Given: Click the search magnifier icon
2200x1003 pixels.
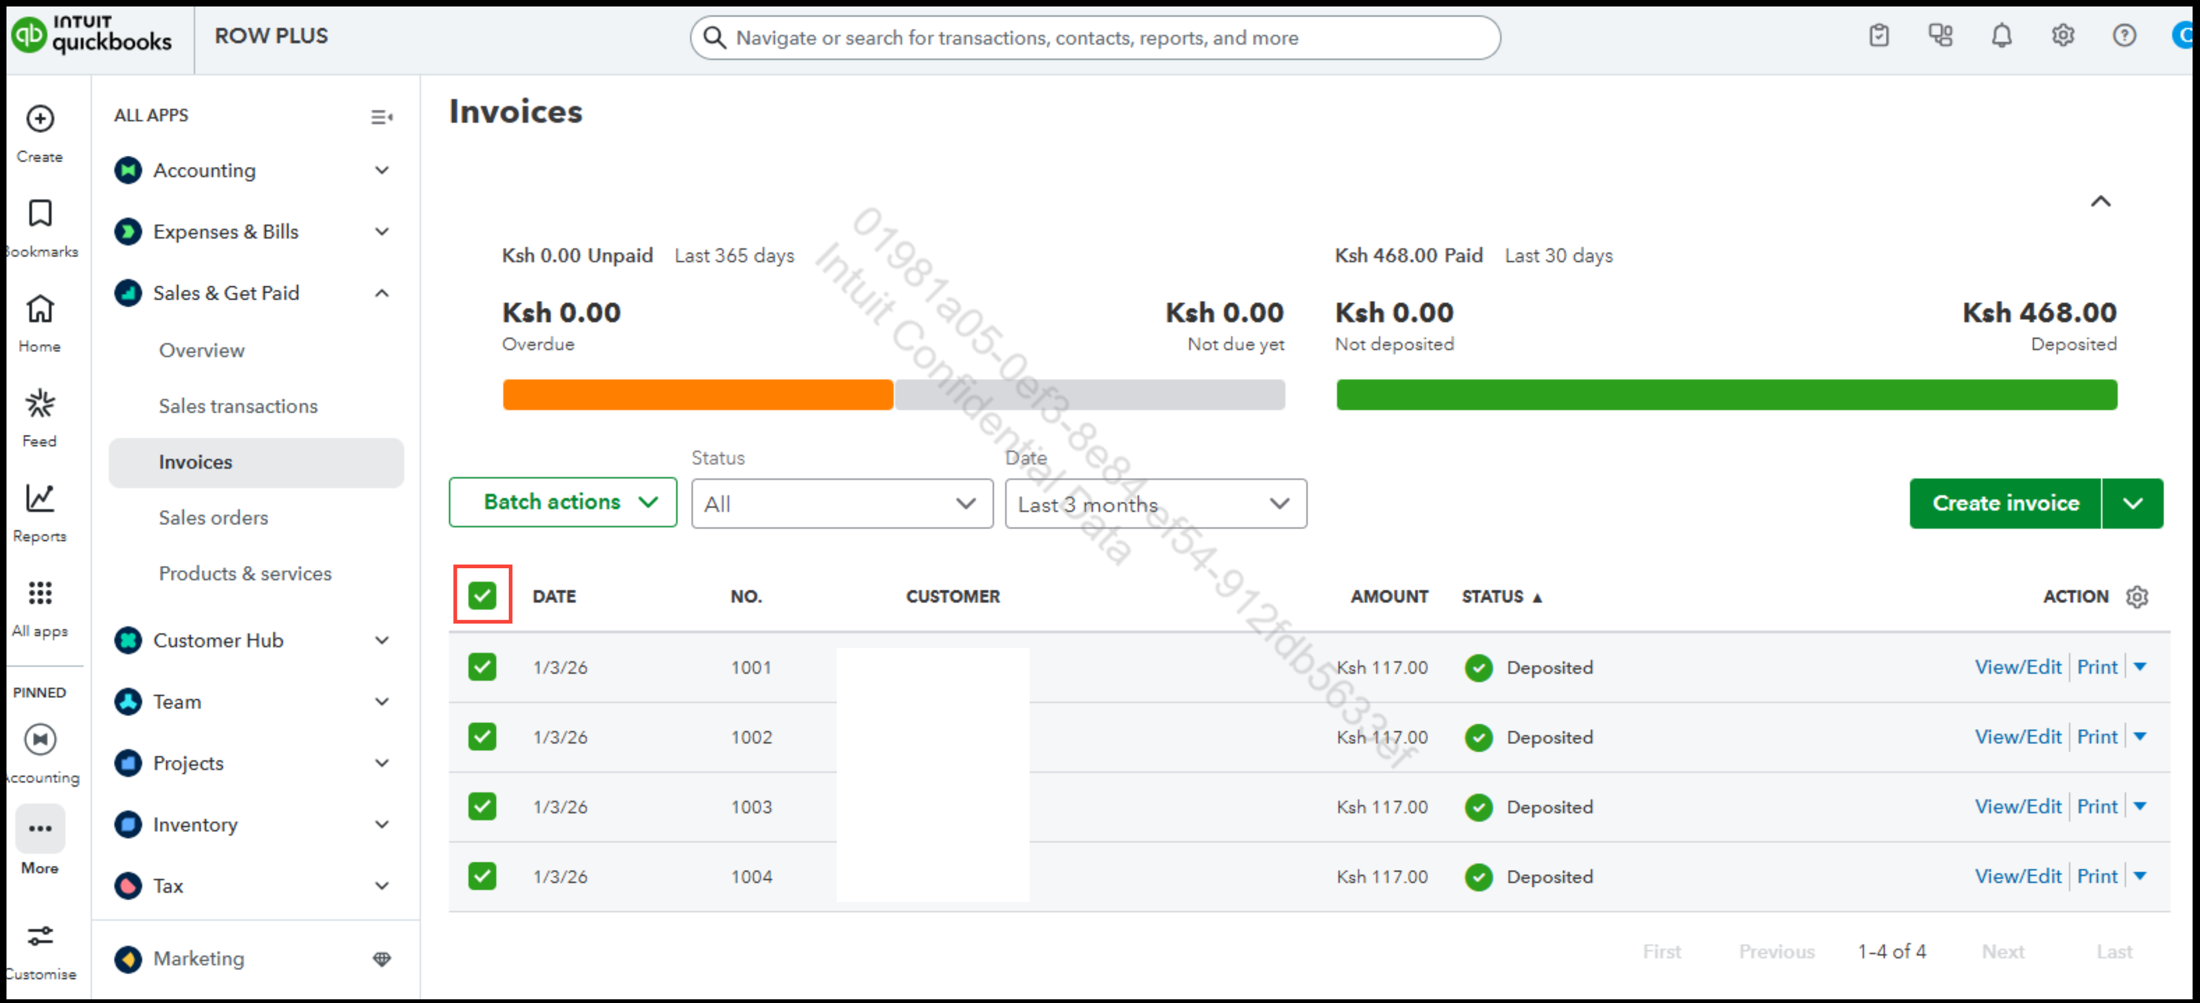Looking at the screenshot, I should [x=715, y=38].
